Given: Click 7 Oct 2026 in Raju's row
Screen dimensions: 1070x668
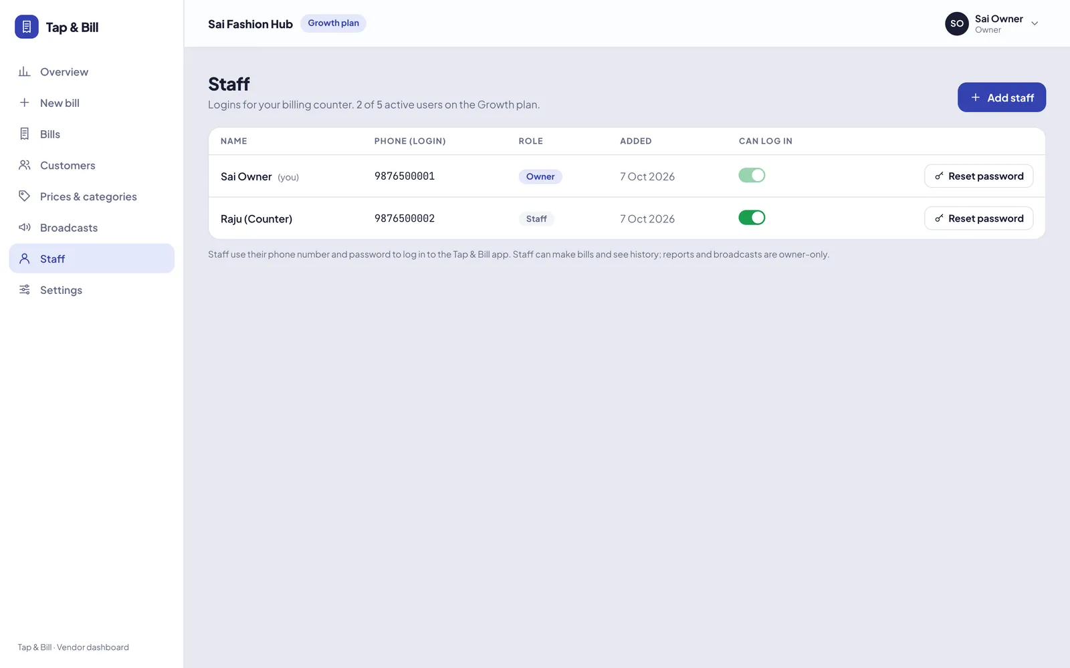Looking at the screenshot, I should pos(647,218).
